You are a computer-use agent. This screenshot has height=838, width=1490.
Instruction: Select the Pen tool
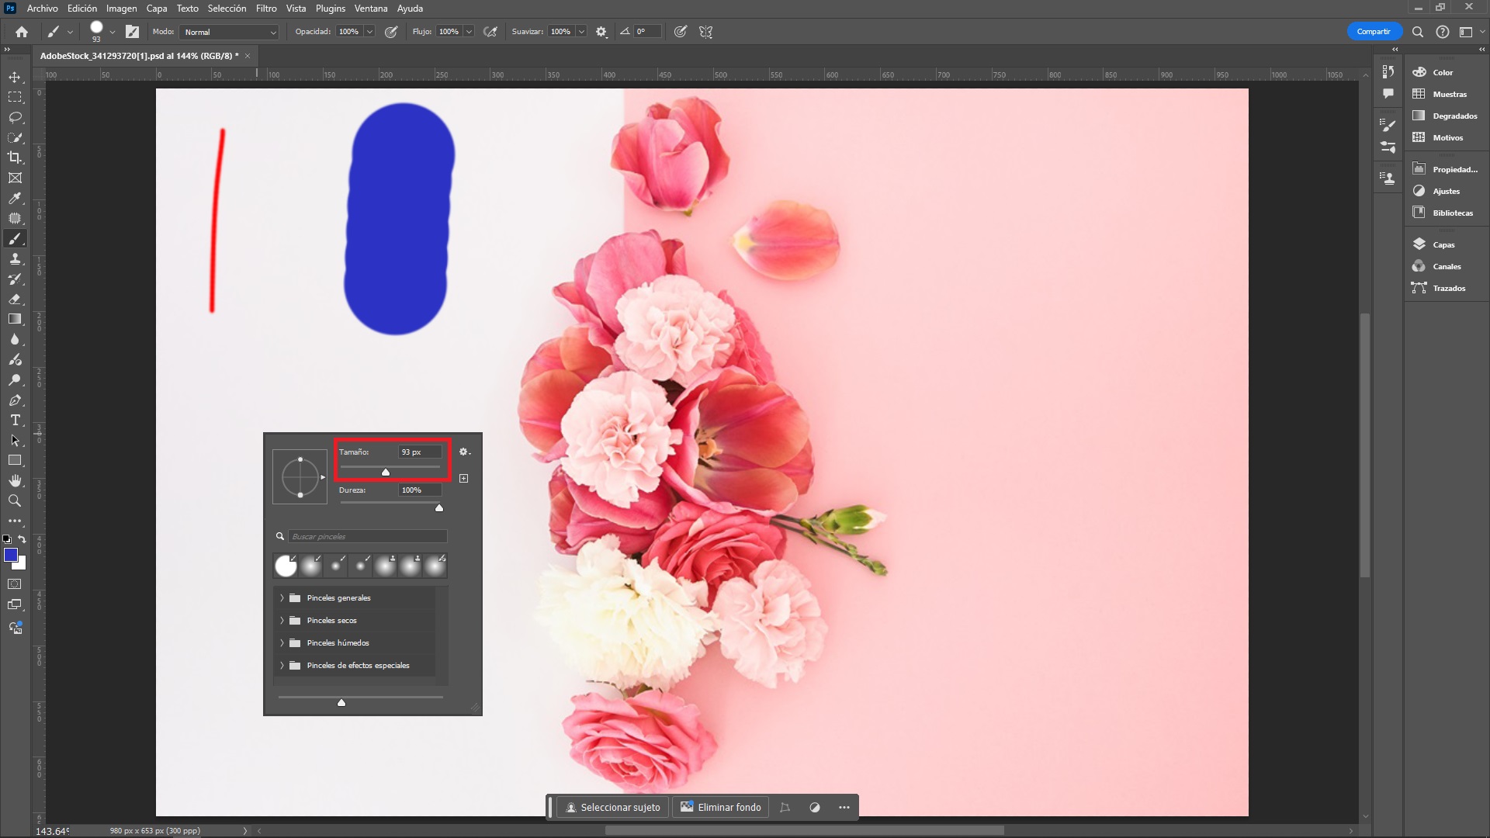(15, 400)
